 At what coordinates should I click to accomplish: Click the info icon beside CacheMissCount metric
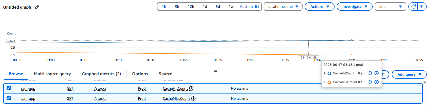193,98
